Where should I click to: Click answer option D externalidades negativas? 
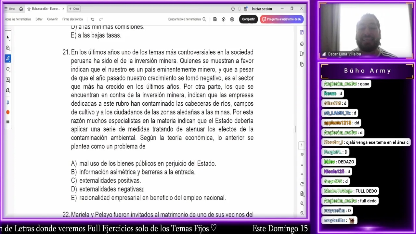pos(106,189)
